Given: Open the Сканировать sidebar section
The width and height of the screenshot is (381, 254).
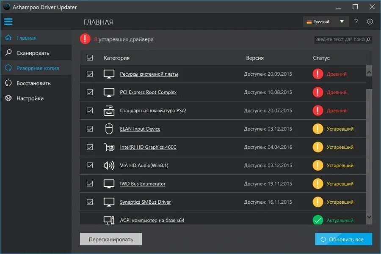Looking at the screenshot, I should pyautogui.click(x=33, y=53).
